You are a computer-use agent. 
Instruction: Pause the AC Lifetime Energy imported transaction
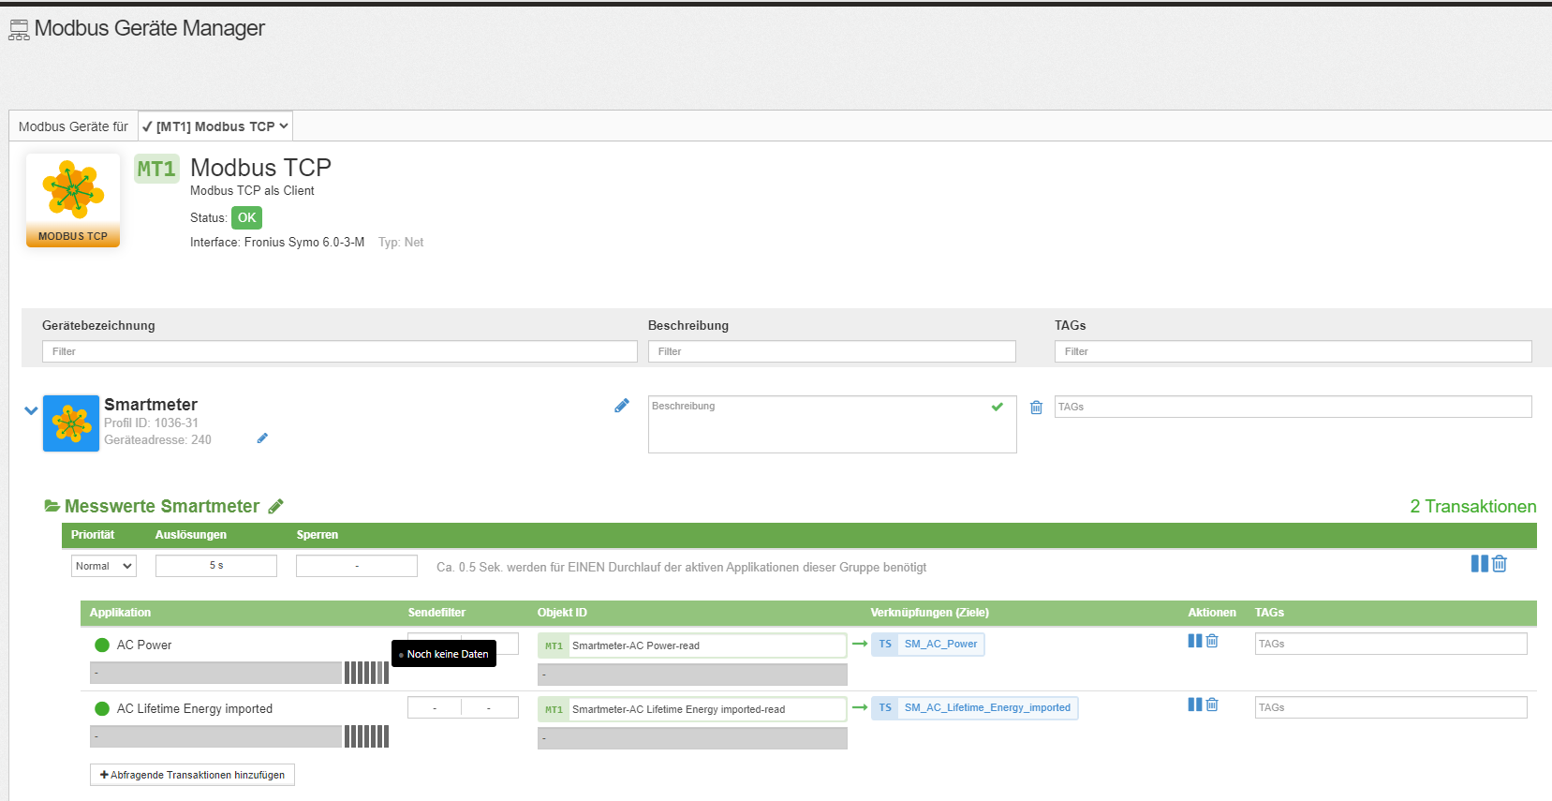(1195, 705)
